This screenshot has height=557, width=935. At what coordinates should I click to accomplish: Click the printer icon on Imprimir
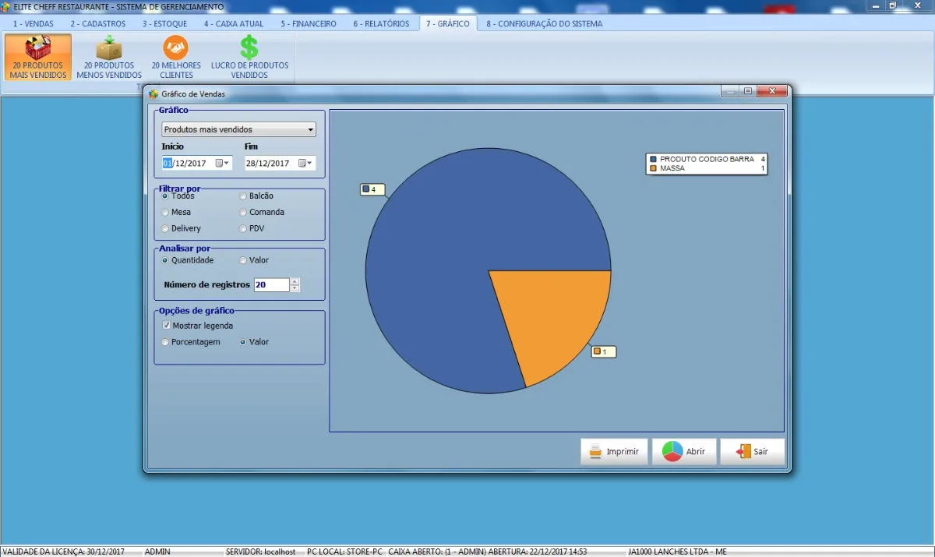pos(595,451)
